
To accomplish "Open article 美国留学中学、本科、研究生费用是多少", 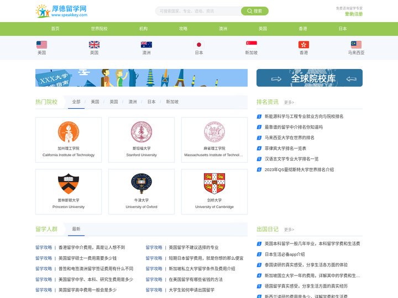I will [x=96, y=279].
